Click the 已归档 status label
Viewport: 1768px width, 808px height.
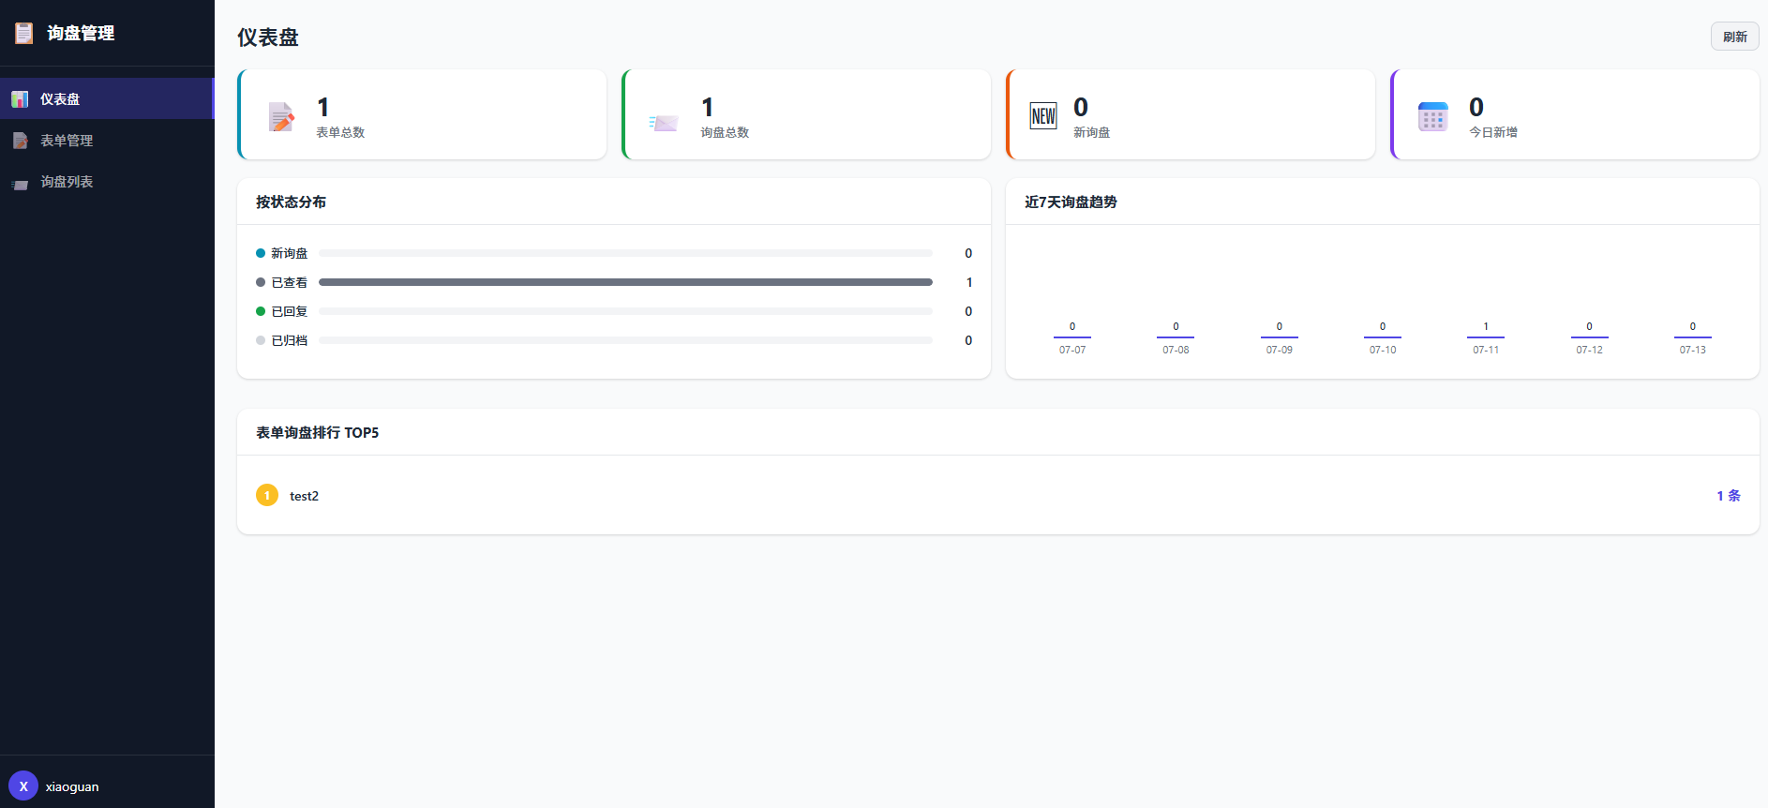tap(289, 340)
